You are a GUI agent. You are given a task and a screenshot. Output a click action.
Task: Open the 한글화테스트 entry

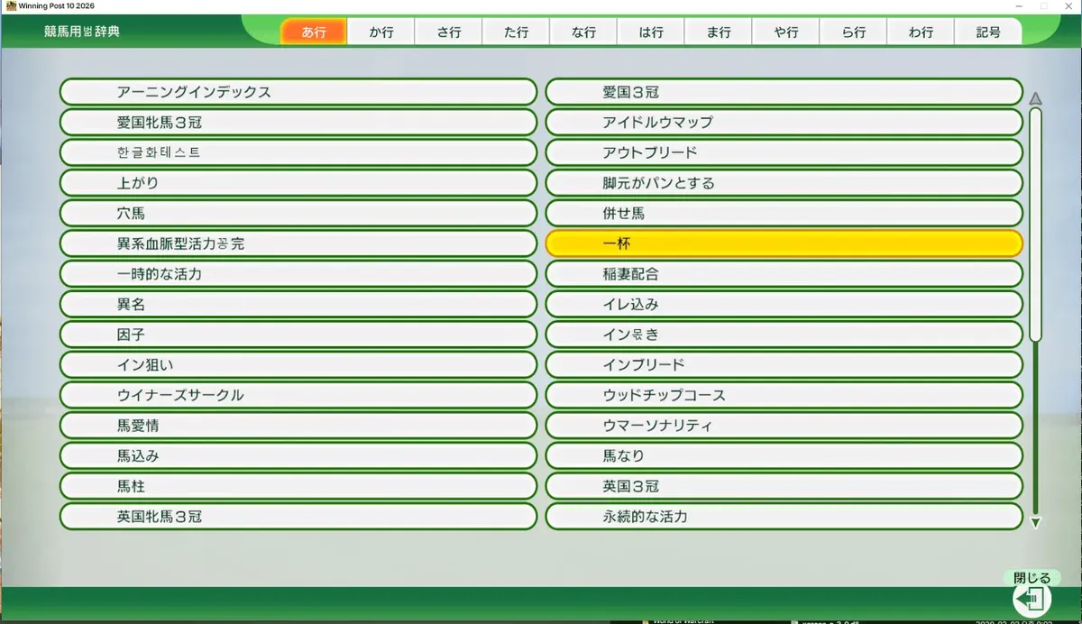(x=298, y=152)
